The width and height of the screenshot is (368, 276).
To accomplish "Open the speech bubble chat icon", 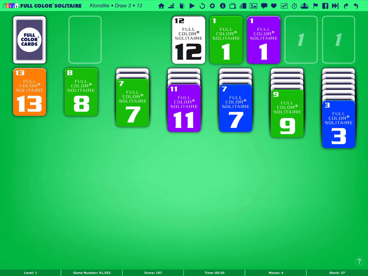I will click(x=264, y=6).
